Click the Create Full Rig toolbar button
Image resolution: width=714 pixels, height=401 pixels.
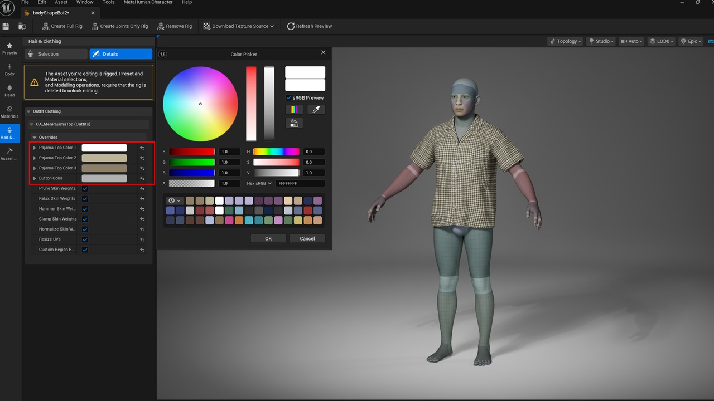tap(62, 26)
